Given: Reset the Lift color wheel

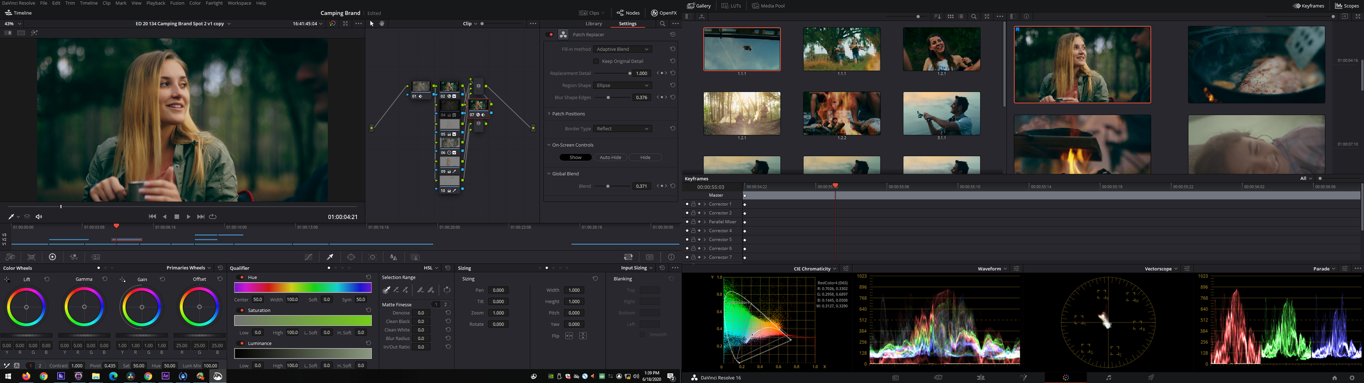Looking at the screenshot, I should point(47,279).
